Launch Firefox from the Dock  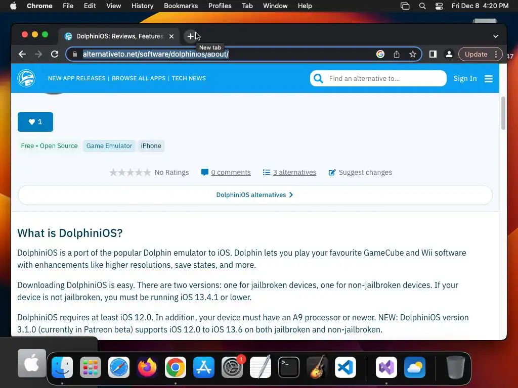[x=147, y=367]
